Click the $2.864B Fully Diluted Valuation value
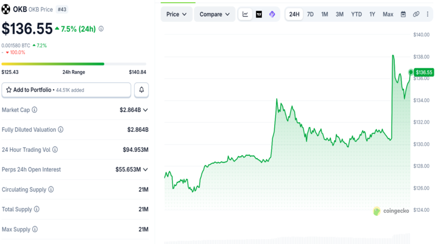Viewport: 435px width, 244px height. [x=138, y=129]
